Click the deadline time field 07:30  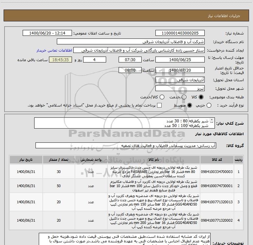(130, 60)
